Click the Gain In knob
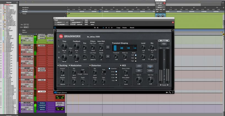This screenshot has height=116, width=225. tap(139, 80)
